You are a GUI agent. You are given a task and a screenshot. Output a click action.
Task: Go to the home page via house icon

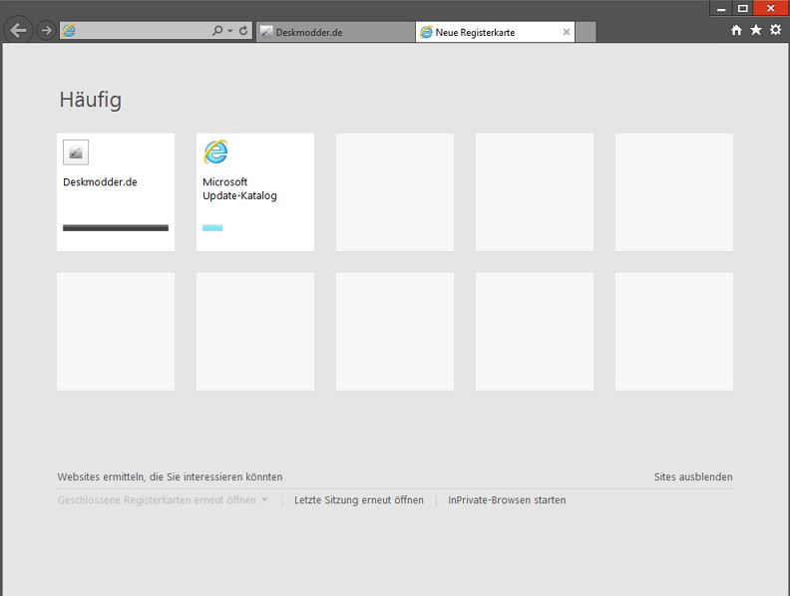(736, 30)
